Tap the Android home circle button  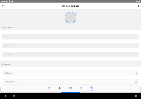click(14, 96)
